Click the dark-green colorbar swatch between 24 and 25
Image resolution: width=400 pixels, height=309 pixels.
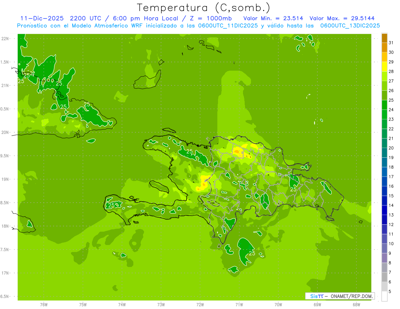(x=384, y=105)
